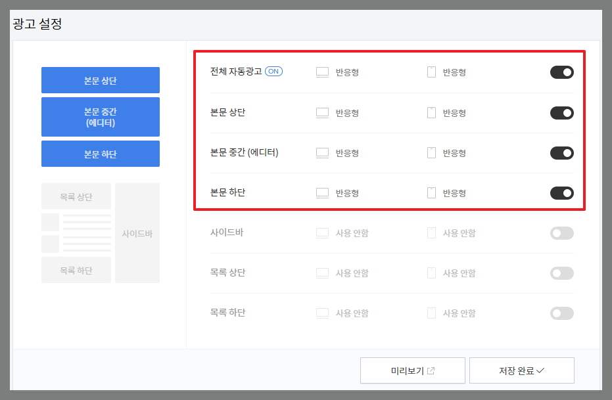Click the 저장 완료 button

click(522, 370)
